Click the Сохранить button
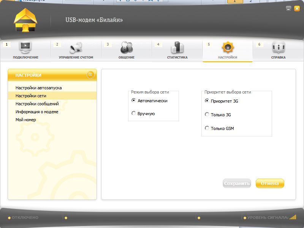 tap(237, 184)
